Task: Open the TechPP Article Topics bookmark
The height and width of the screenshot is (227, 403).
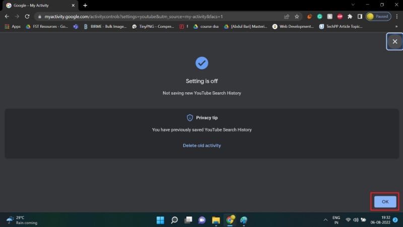Action: [341, 27]
